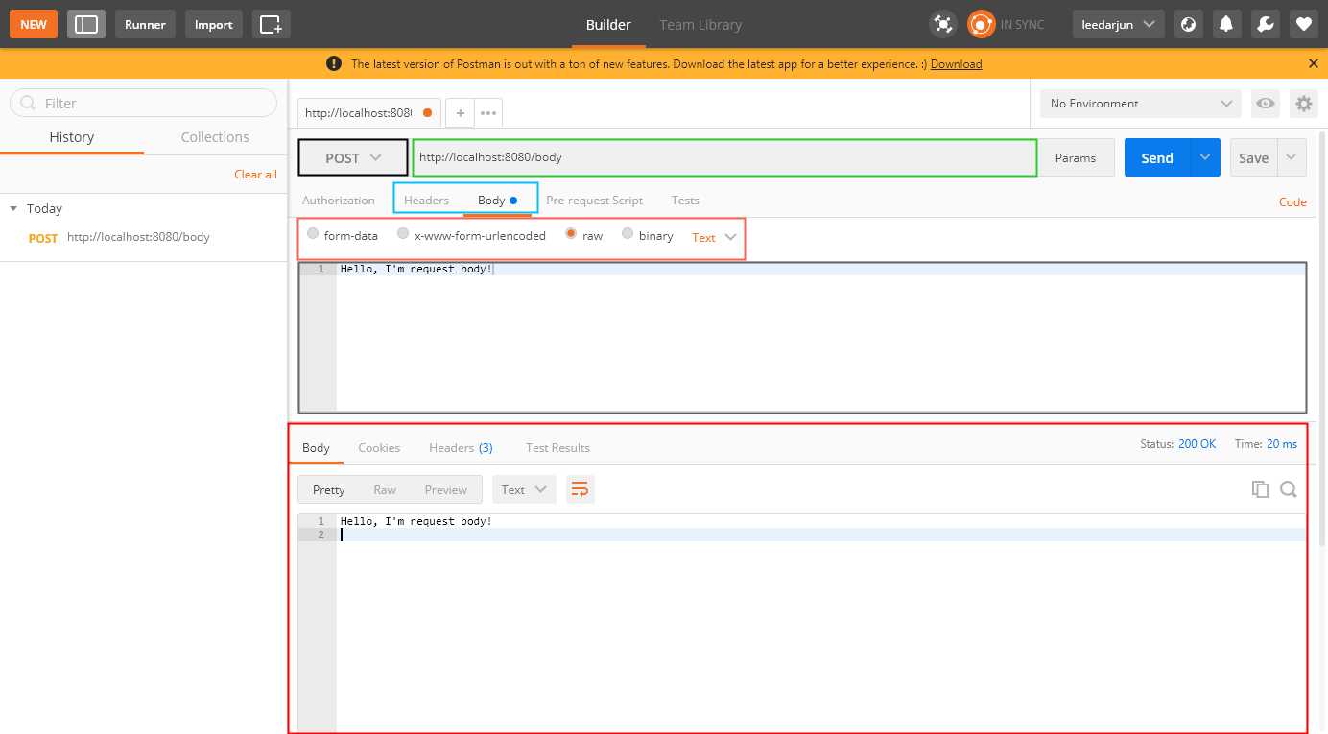Open settings wrench icon
The image size is (1328, 734).
click(x=1265, y=24)
